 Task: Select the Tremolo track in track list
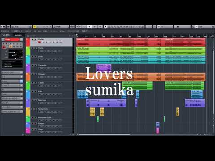[52, 68]
